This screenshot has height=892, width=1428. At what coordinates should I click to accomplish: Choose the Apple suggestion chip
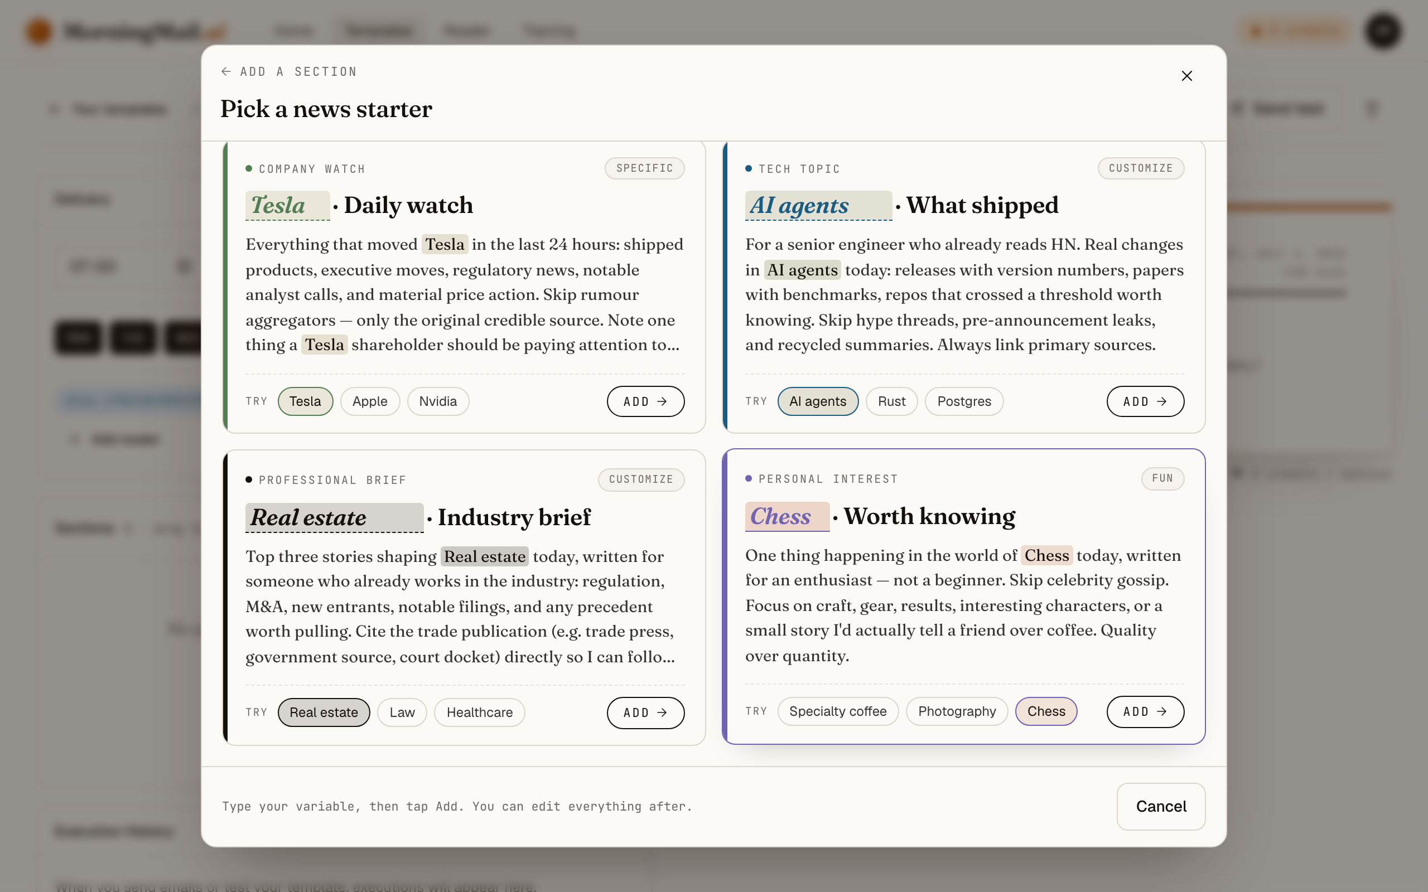click(x=370, y=401)
